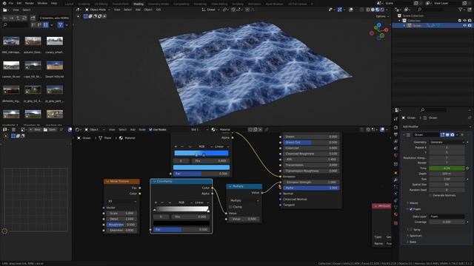Click the Blender logo icon
474x266 pixels.
[4, 3]
